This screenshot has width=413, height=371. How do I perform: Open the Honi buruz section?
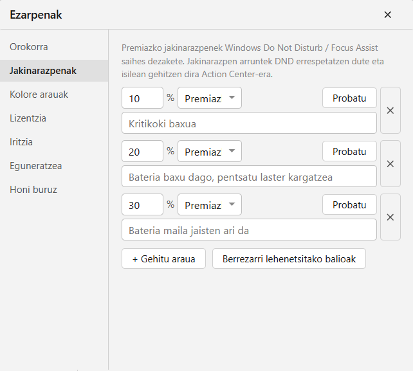click(54, 190)
